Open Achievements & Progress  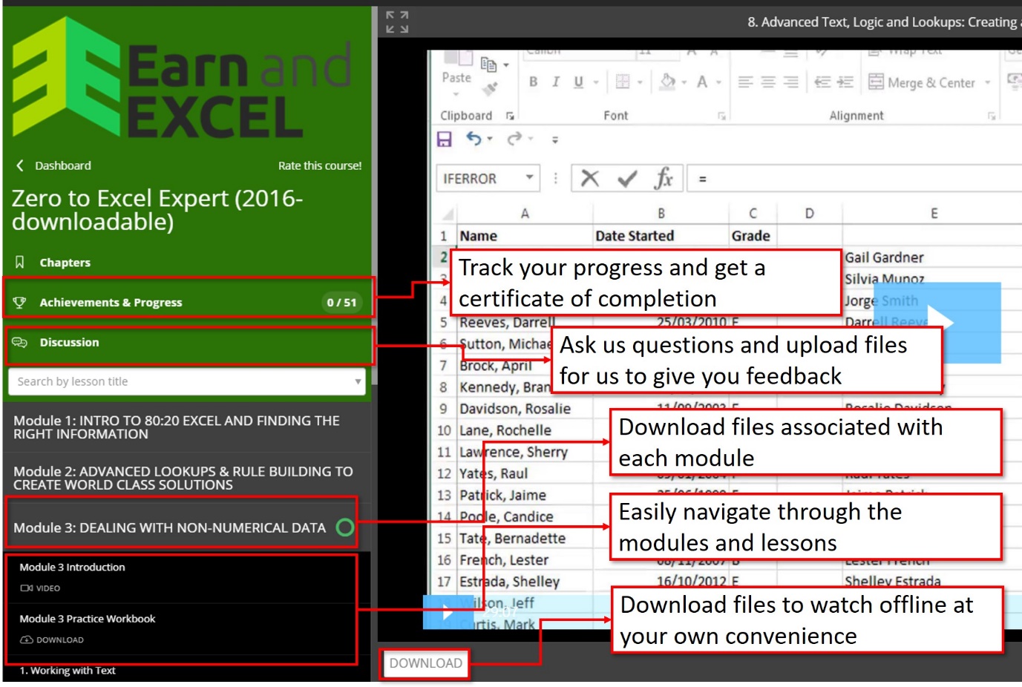point(186,302)
